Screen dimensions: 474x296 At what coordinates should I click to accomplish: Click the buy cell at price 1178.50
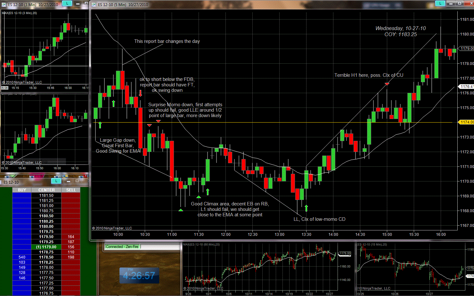22,257
